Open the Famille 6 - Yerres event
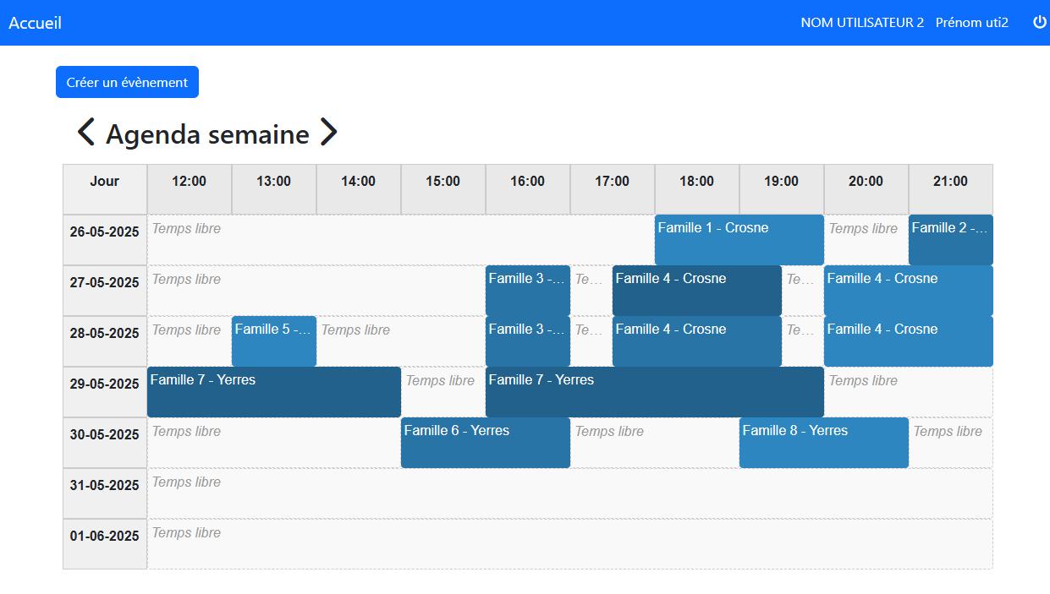Image resolution: width=1050 pixels, height=594 pixels. tap(485, 442)
